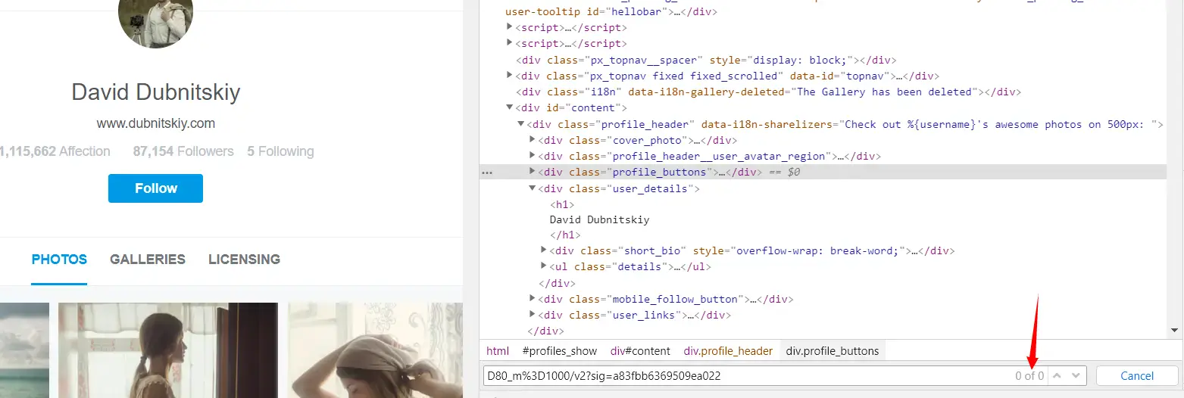Expand the ul class="details" node
The width and height of the screenshot is (1184, 398).
(544, 266)
